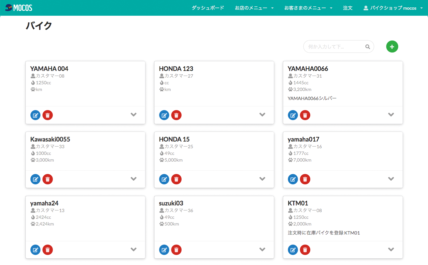
Task: Delete the yamaha017 bike
Action: point(305,179)
